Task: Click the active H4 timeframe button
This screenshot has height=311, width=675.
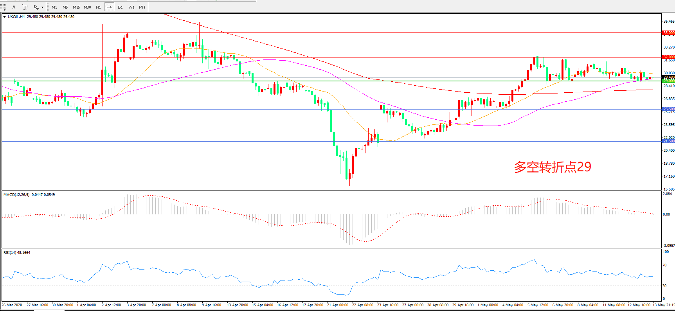Action: pos(109,7)
